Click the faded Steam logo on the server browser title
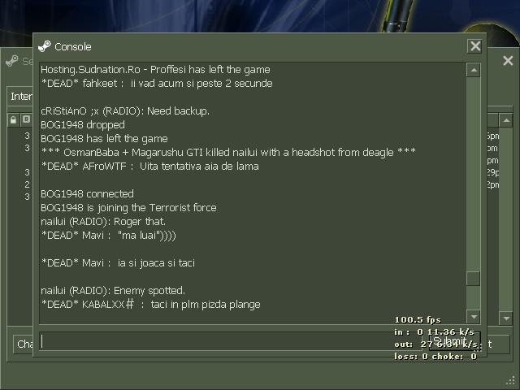 12,61
